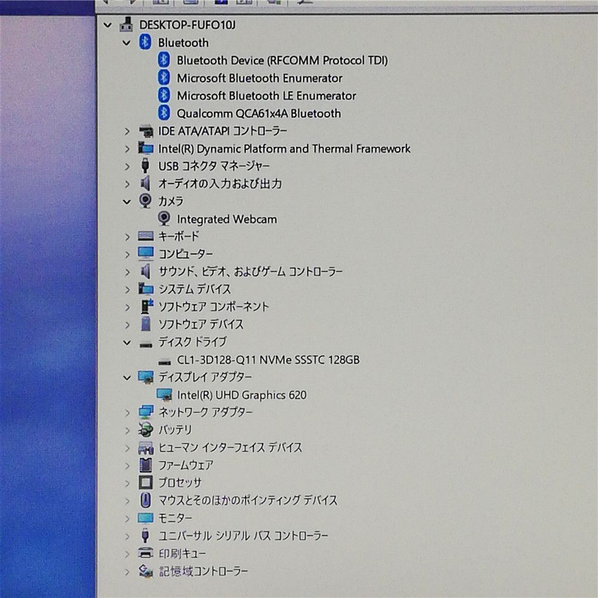Click the Intel(R) UHD Graphics 620 icon
598x598 pixels.
pyautogui.click(x=164, y=395)
